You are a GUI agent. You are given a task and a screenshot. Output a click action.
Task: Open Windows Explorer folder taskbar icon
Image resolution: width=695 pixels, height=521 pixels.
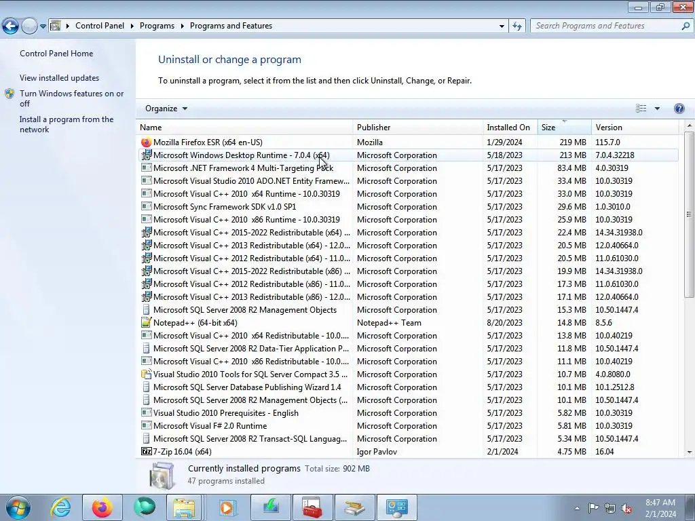point(184,507)
